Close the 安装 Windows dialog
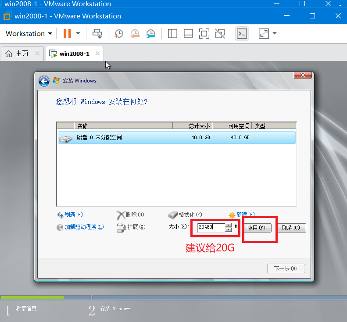 [303, 75]
